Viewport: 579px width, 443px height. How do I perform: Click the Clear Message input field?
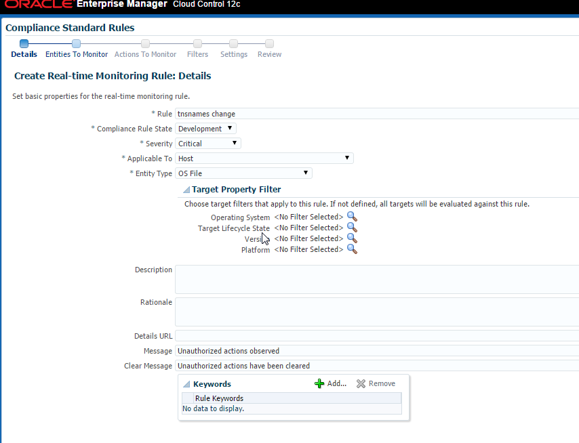tap(377, 366)
